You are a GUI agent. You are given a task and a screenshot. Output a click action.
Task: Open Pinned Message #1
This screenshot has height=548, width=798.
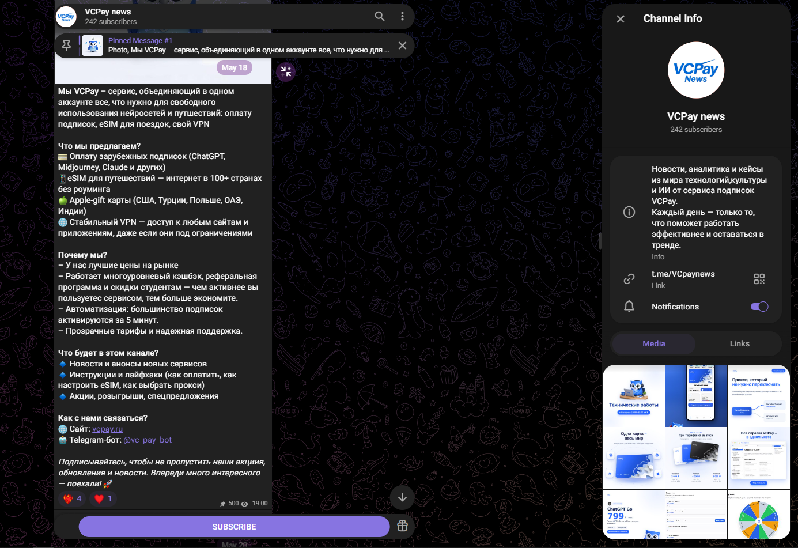[x=248, y=46]
